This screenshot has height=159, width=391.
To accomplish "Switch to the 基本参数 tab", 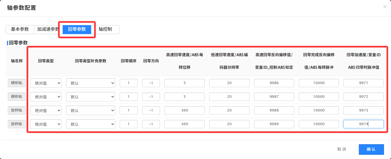I will (x=20, y=29).
